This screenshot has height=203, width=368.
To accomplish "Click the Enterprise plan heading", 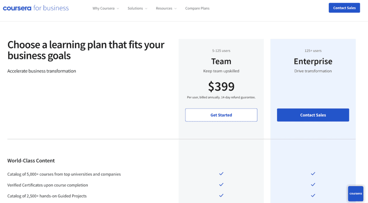I will 313,61.
